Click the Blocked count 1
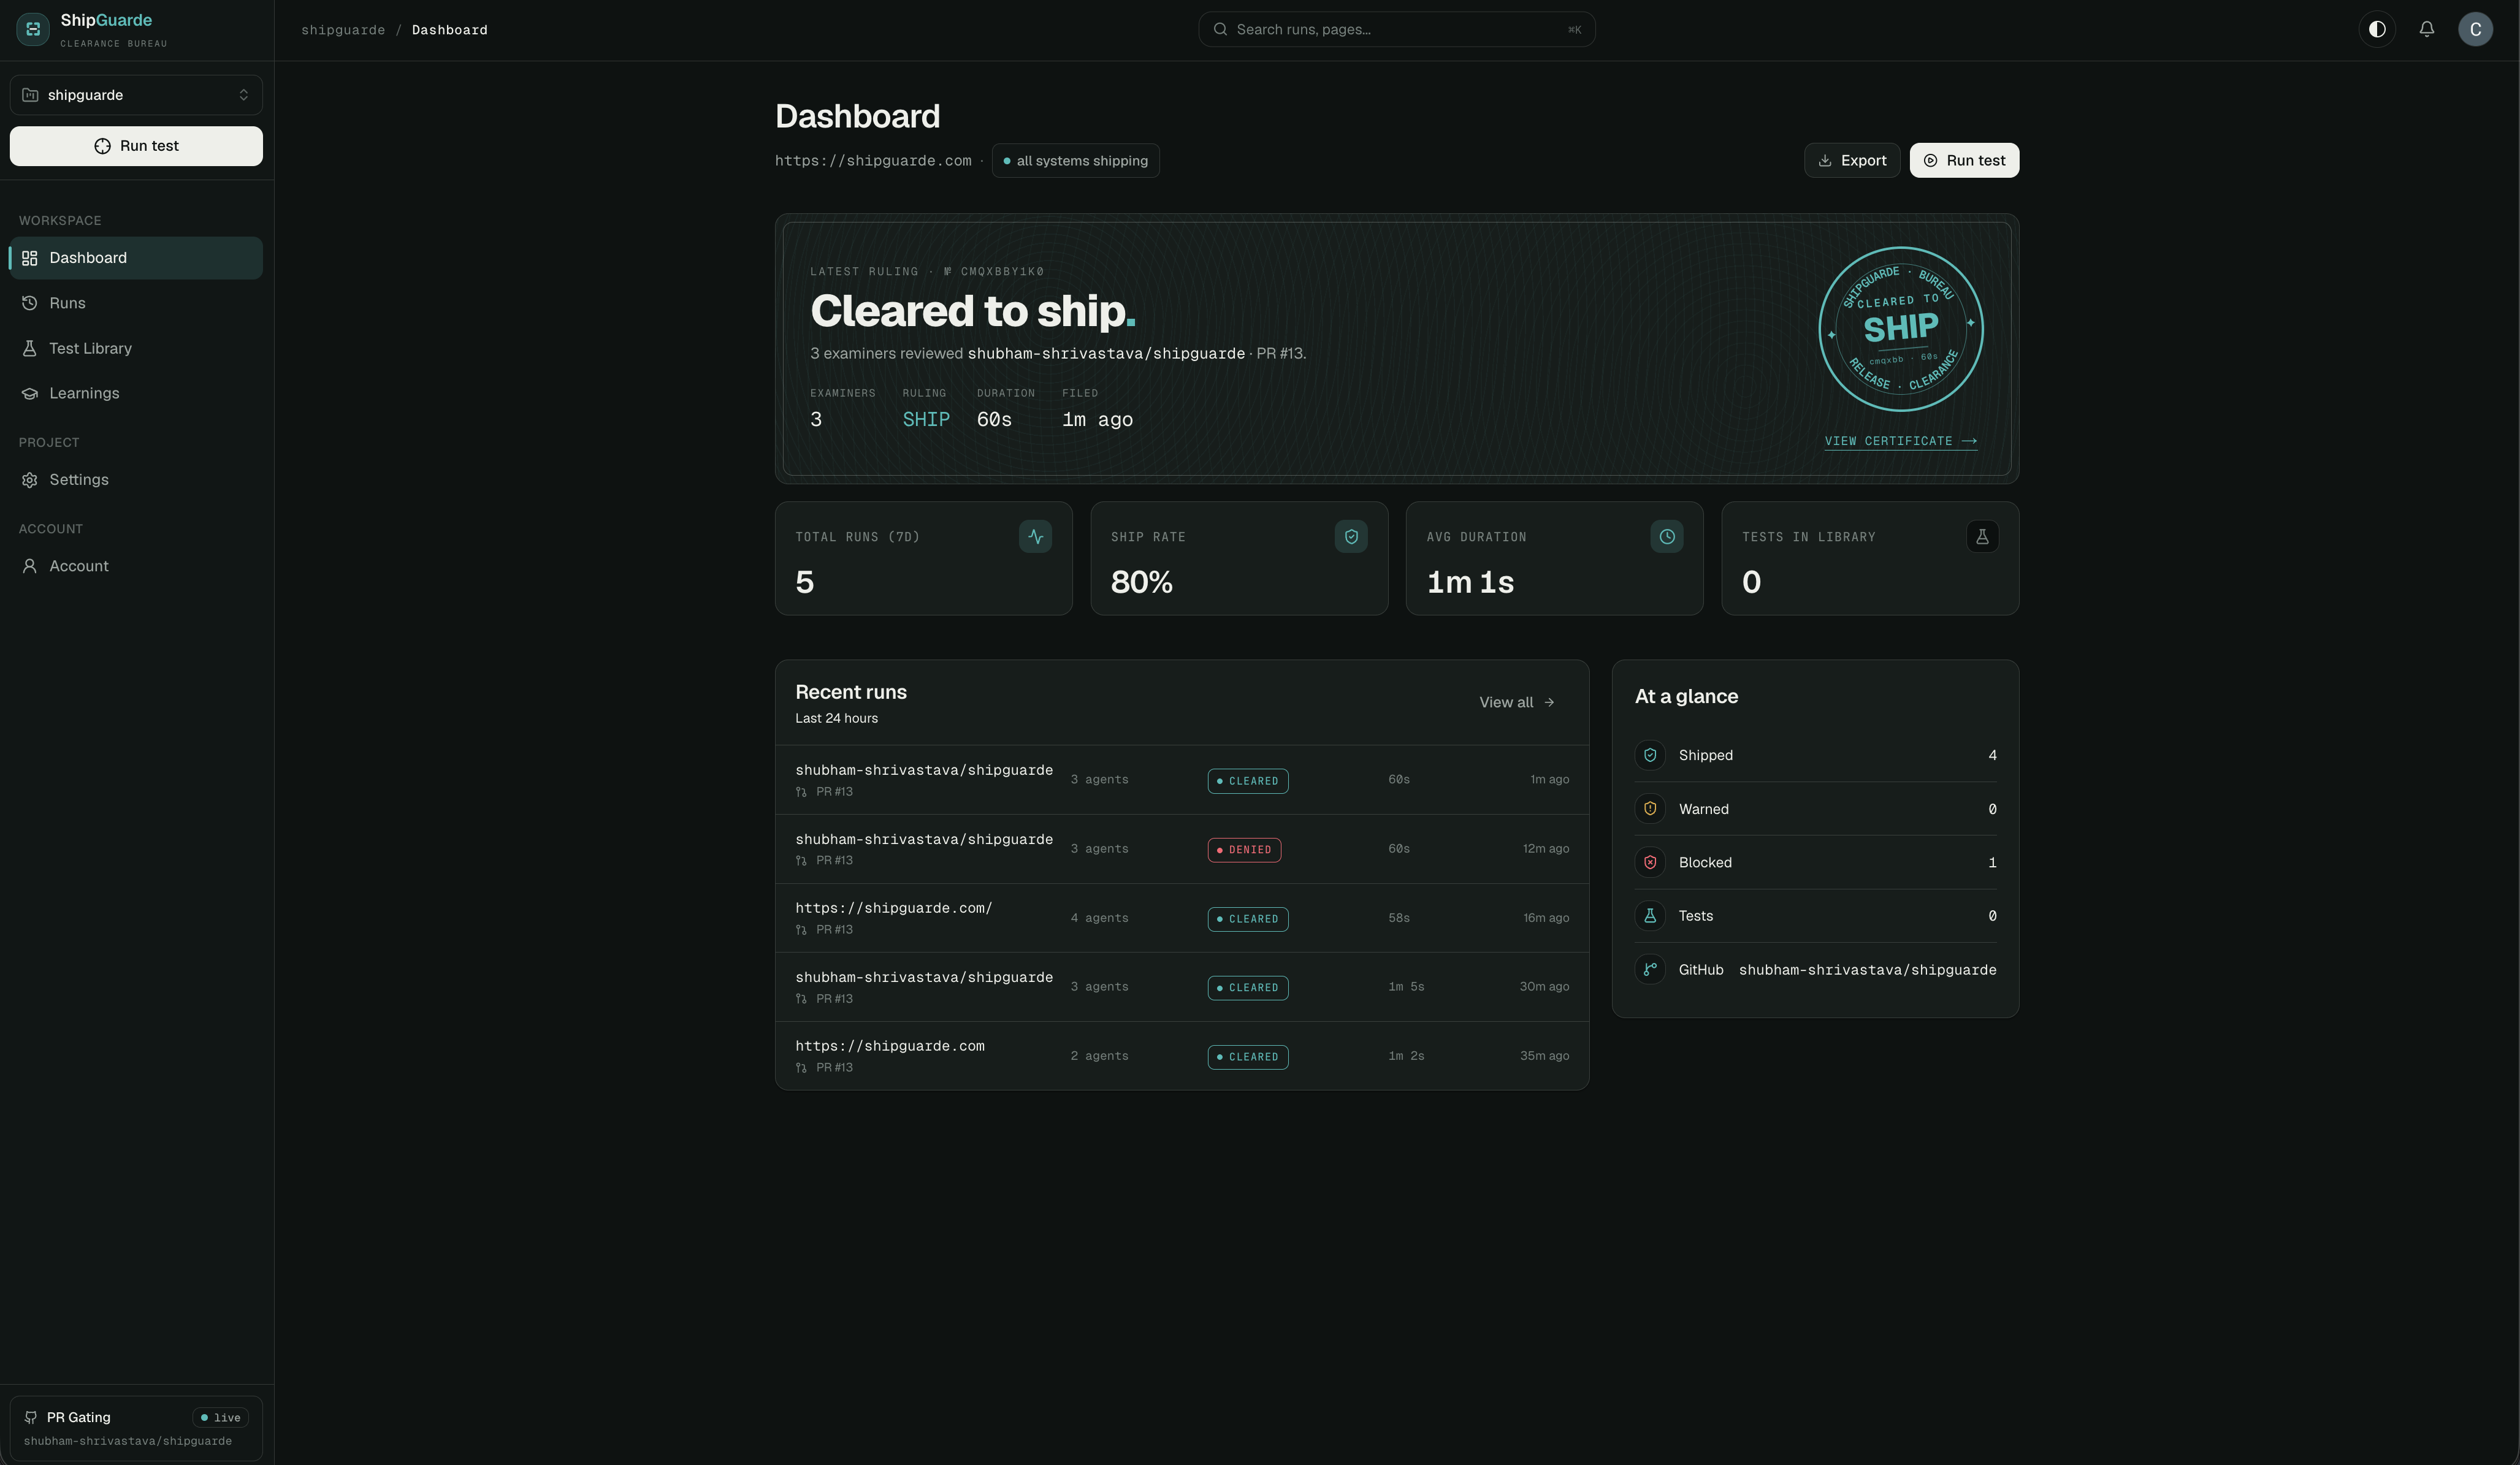The width and height of the screenshot is (2520, 1465). pos(1992,863)
